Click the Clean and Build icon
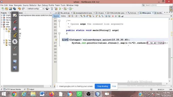This screenshot has height=97, width=173. tap(56, 9)
